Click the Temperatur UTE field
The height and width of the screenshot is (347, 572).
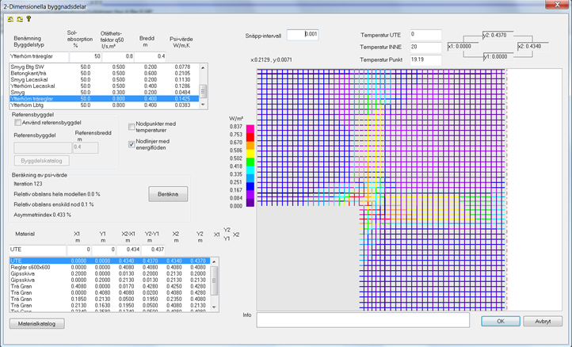pyautogui.click(x=425, y=35)
